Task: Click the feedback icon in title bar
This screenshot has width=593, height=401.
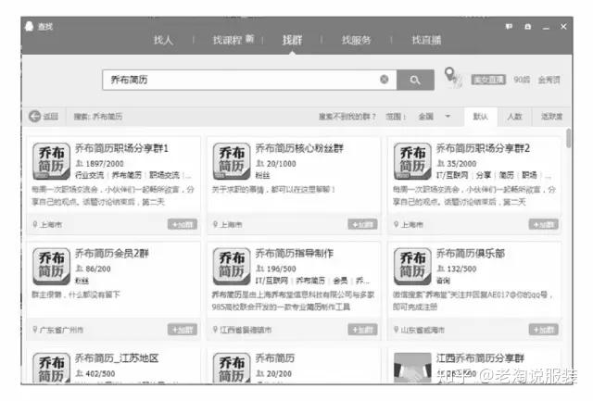Action: tap(509, 27)
